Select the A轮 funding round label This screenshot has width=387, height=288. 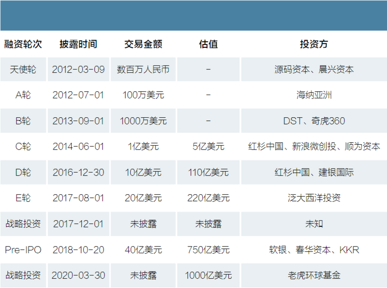click(x=23, y=95)
